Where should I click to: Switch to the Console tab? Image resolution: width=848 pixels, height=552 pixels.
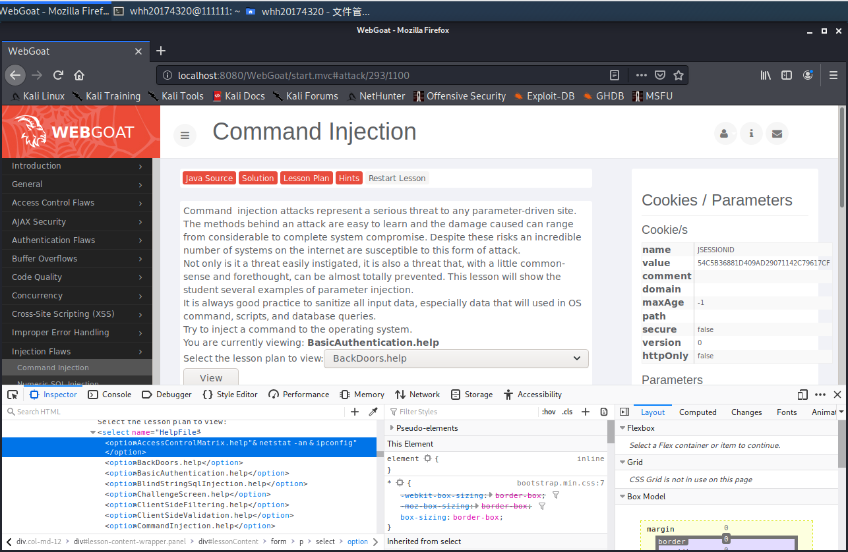[109, 395]
